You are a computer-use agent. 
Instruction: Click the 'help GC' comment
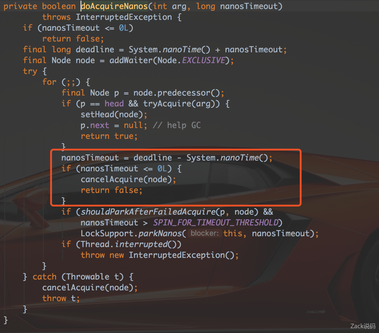point(177,125)
